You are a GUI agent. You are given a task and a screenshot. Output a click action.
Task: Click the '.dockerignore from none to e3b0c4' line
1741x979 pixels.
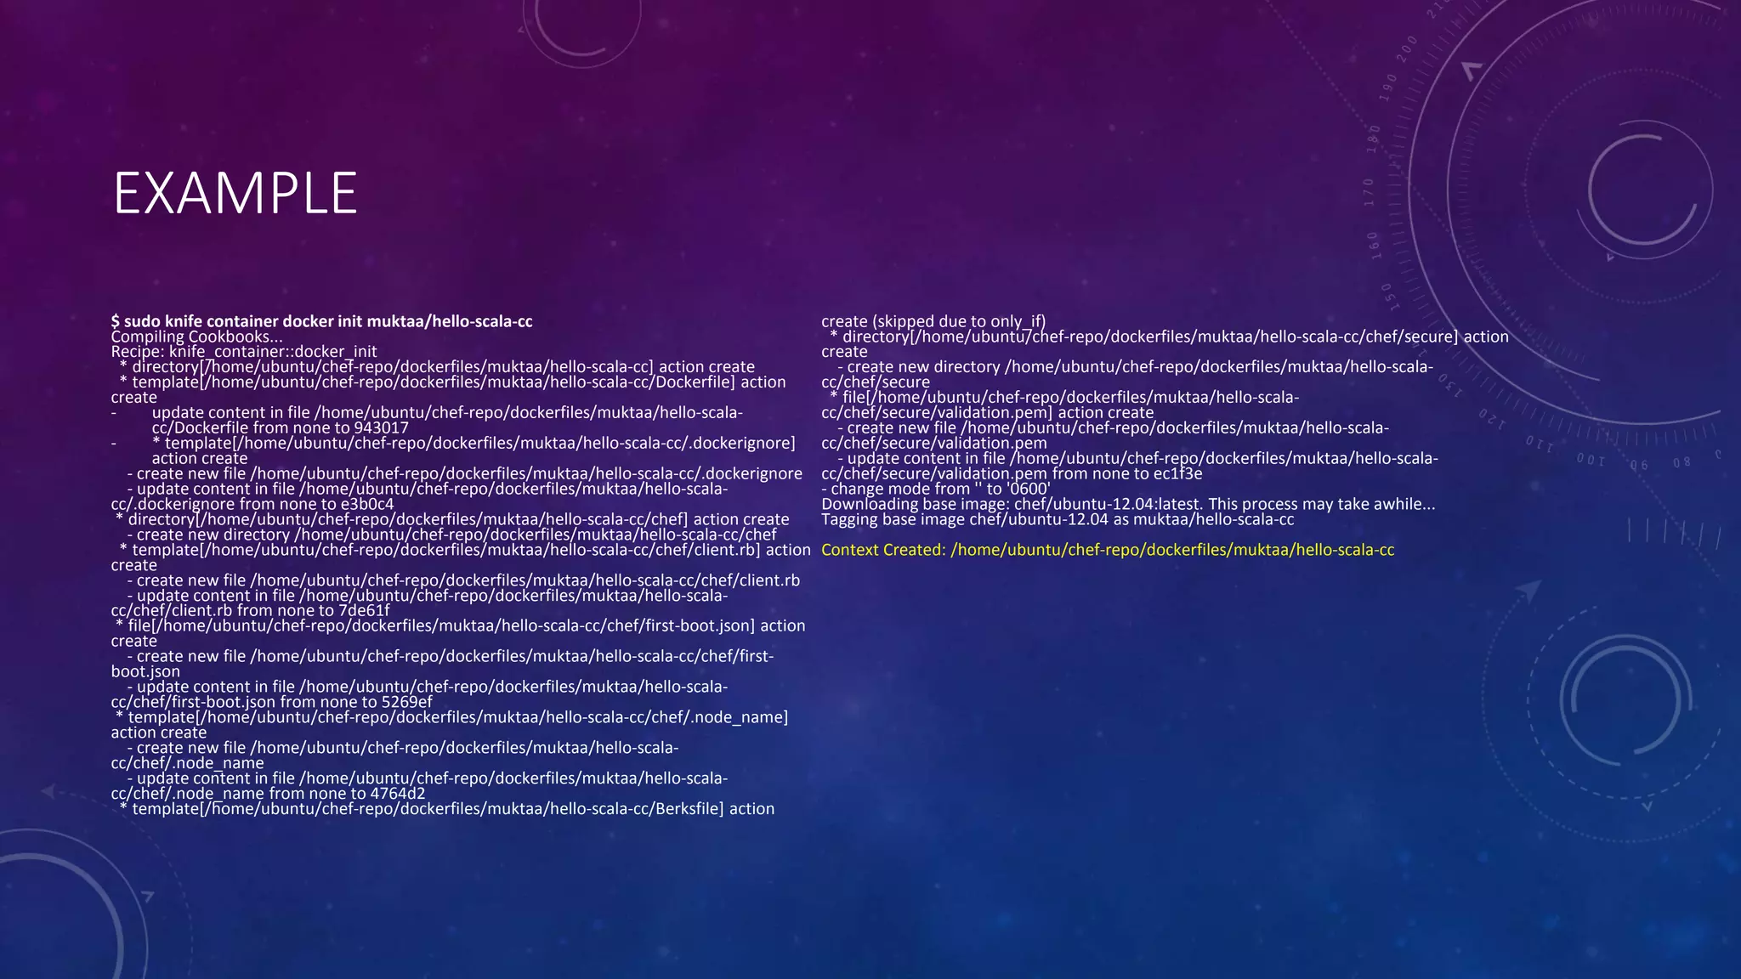(252, 504)
